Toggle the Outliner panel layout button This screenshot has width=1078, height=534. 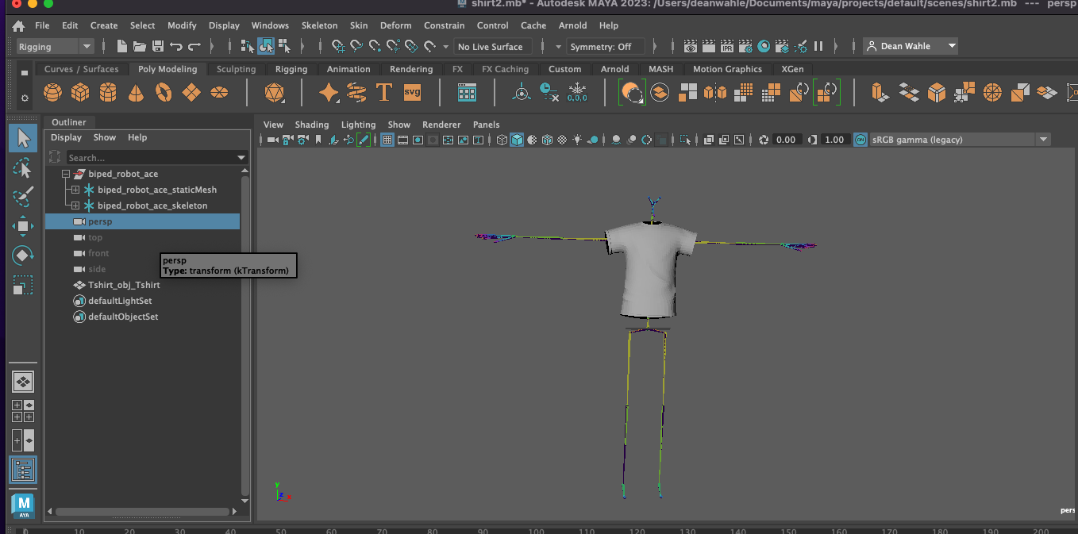(x=23, y=470)
